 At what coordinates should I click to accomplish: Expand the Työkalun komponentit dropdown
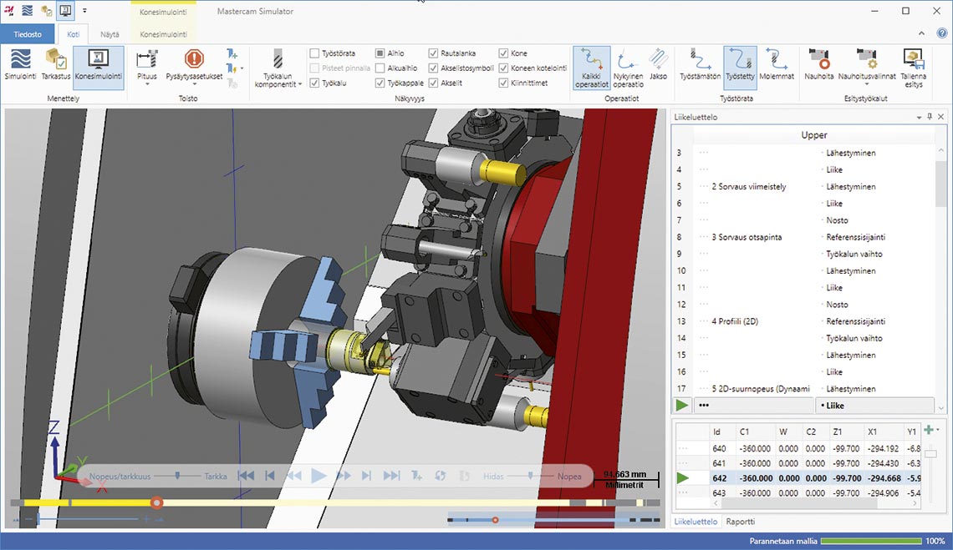tap(278, 84)
